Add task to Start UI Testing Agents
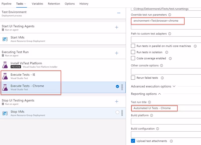The height and width of the screenshot is (145, 201). click(117, 27)
